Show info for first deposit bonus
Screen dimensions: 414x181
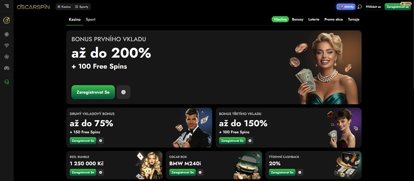123,92
